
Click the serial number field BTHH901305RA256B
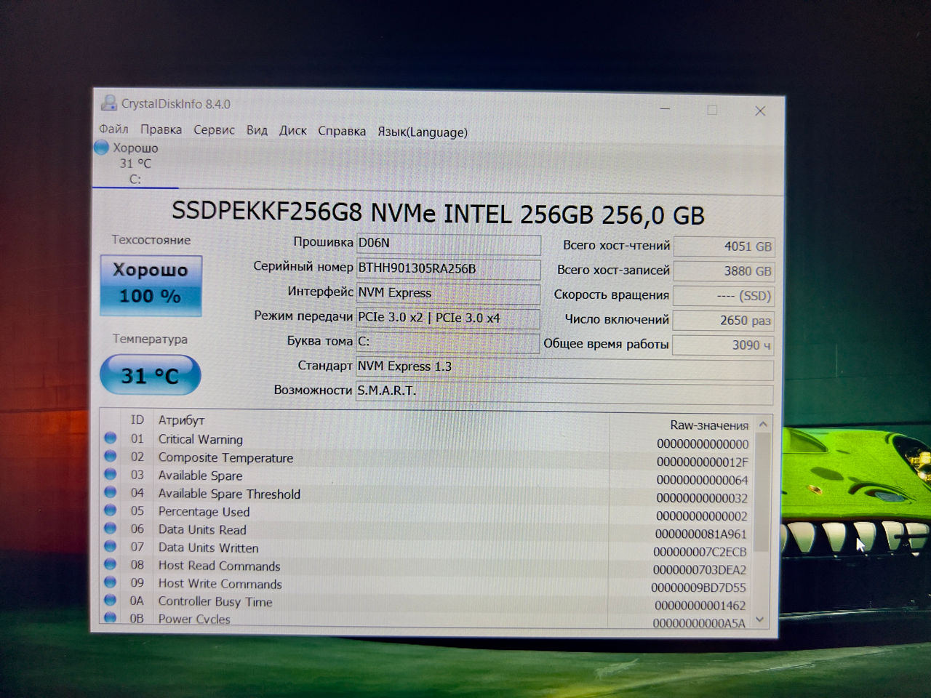[448, 268]
